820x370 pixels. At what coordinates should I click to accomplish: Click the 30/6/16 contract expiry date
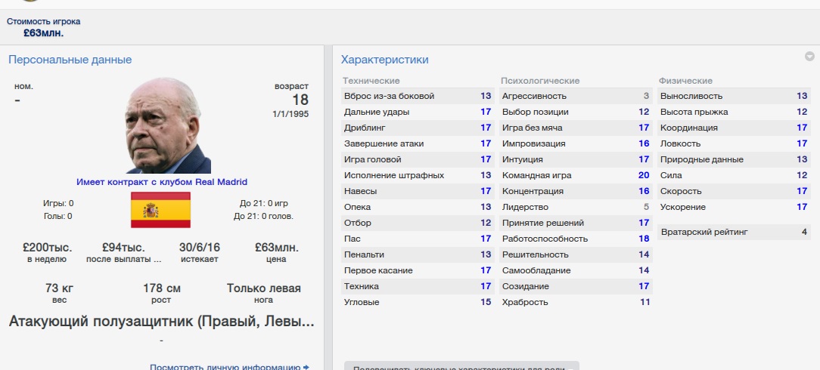coord(200,248)
